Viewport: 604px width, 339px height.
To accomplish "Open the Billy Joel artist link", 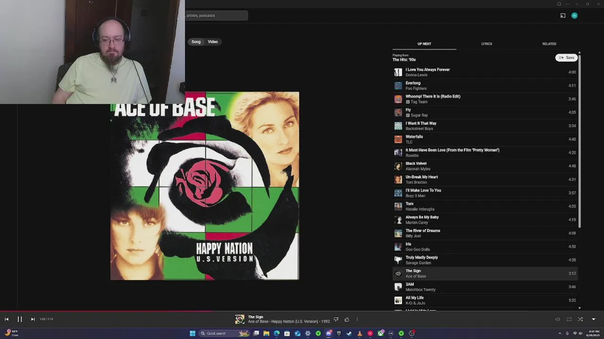I will (413, 236).
